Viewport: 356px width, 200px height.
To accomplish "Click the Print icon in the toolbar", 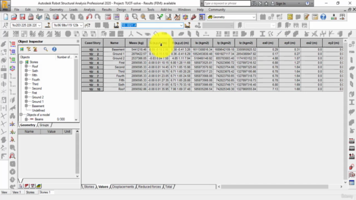I will (x=31, y=17).
